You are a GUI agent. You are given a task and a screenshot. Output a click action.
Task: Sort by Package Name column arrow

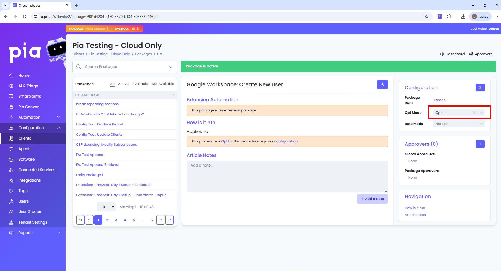point(173,95)
